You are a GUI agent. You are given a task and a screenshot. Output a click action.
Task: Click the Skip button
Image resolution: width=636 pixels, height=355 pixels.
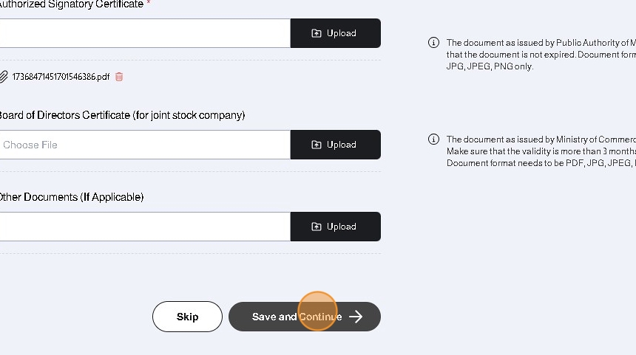pyautogui.click(x=187, y=317)
